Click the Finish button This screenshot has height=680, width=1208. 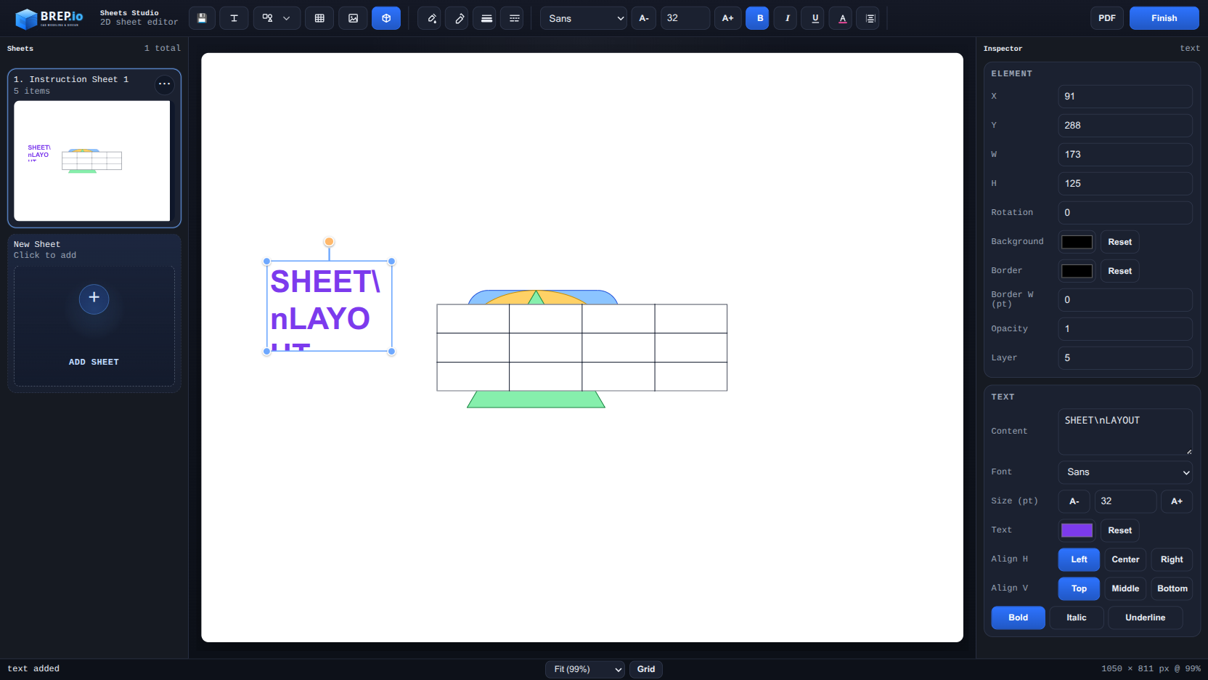click(x=1164, y=18)
